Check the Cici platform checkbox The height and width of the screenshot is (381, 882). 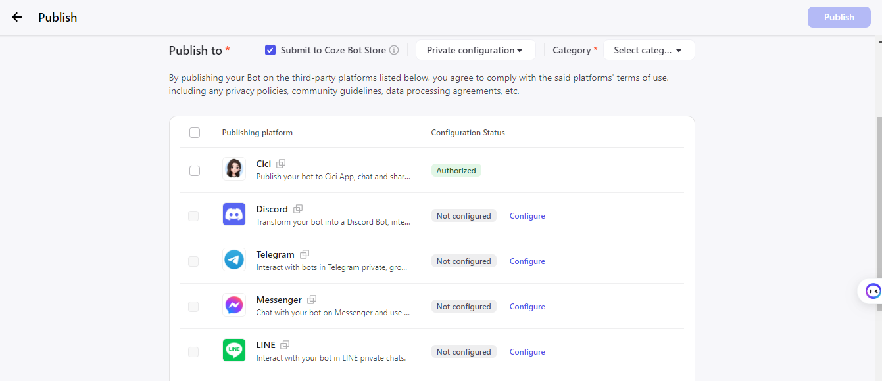(x=195, y=171)
